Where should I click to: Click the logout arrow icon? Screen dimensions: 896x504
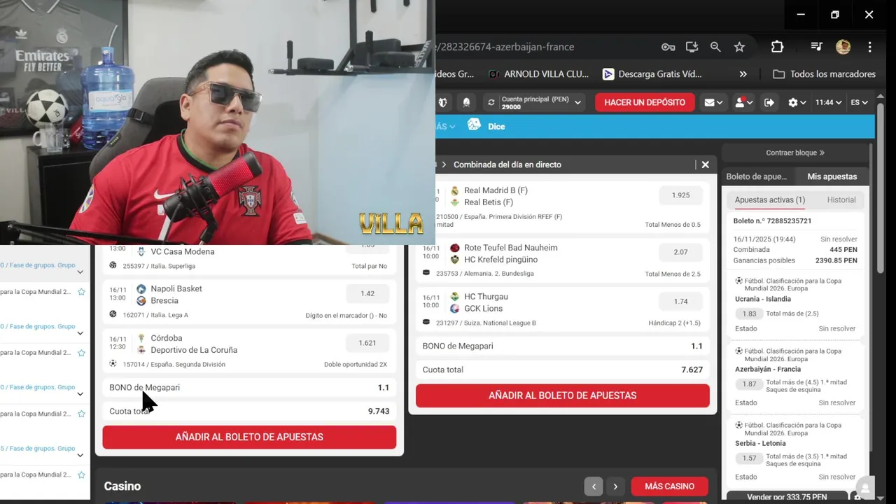[x=769, y=102]
